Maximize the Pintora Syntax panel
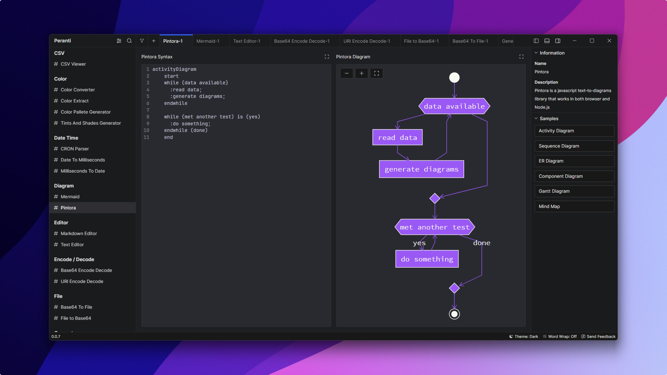 (327, 57)
